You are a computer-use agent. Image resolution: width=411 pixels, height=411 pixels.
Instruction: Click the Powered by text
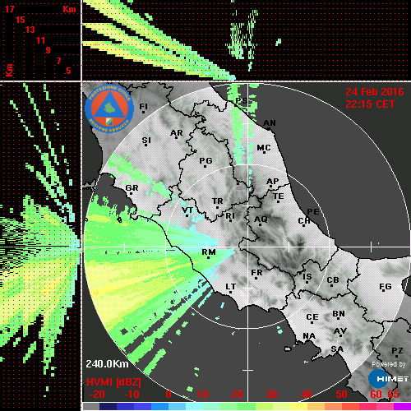pyautogui.click(x=389, y=364)
